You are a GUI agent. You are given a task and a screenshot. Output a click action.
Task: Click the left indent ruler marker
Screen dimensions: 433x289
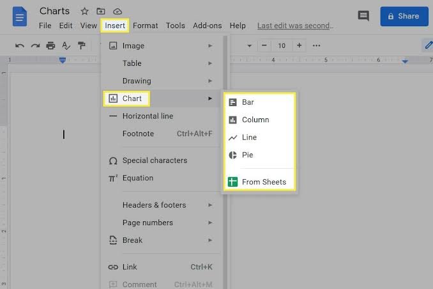point(63,60)
